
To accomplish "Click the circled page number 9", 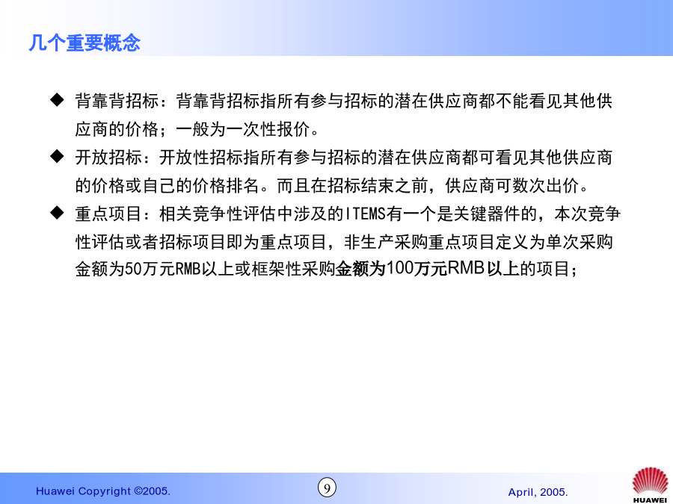I will pyautogui.click(x=327, y=488).
